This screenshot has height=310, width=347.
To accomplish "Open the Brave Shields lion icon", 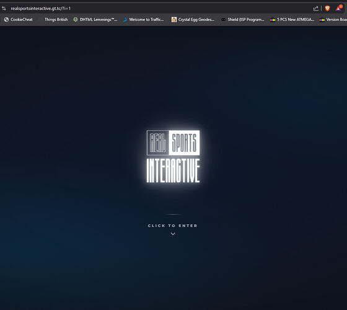I will [x=327, y=9].
